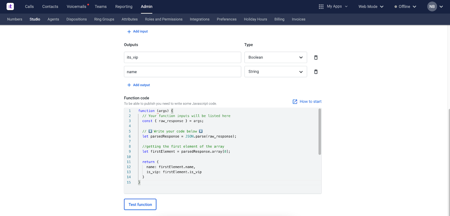Click the 'function (args) {' code line
This screenshot has height=216, width=450.
pos(156,111)
